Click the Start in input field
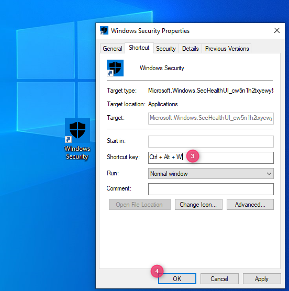 pyautogui.click(x=211, y=141)
